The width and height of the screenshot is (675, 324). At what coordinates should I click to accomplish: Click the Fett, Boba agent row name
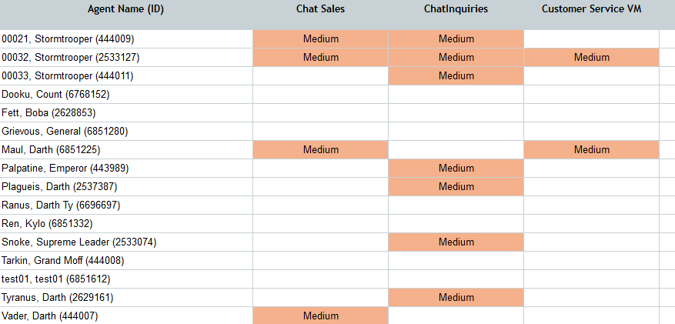coord(48,112)
